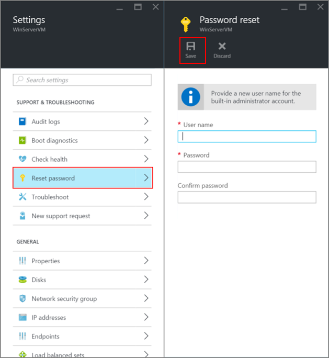This screenshot has height=358, width=329.
Task: Expand the Audit logs chevron
Action: (146, 121)
